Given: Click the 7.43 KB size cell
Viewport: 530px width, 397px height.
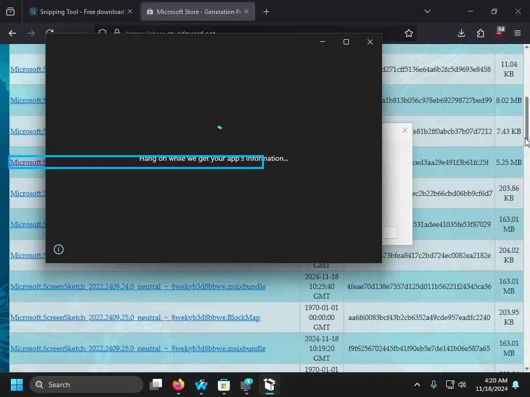Looking at the screenshot, I should [x=509, y=131].
